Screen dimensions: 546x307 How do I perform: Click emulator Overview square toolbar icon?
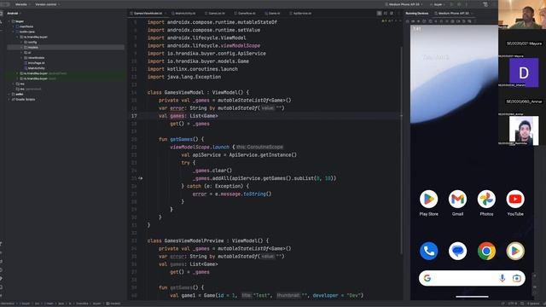point(447,21)
